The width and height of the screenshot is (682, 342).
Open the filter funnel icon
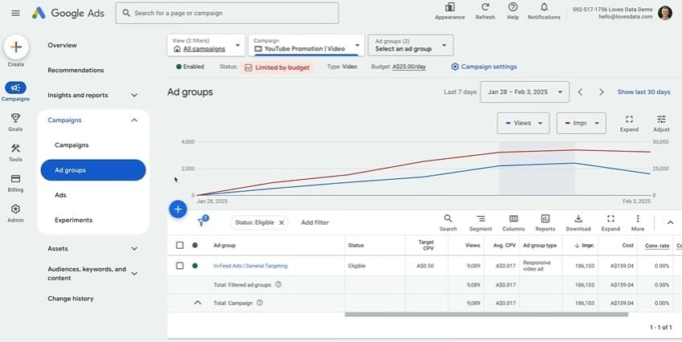[x=202, y=222]
